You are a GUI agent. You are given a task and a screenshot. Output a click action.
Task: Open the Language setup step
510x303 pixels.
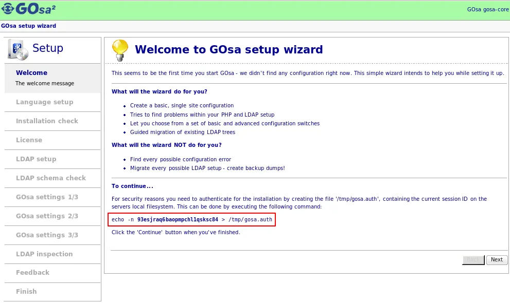[45, 102]
